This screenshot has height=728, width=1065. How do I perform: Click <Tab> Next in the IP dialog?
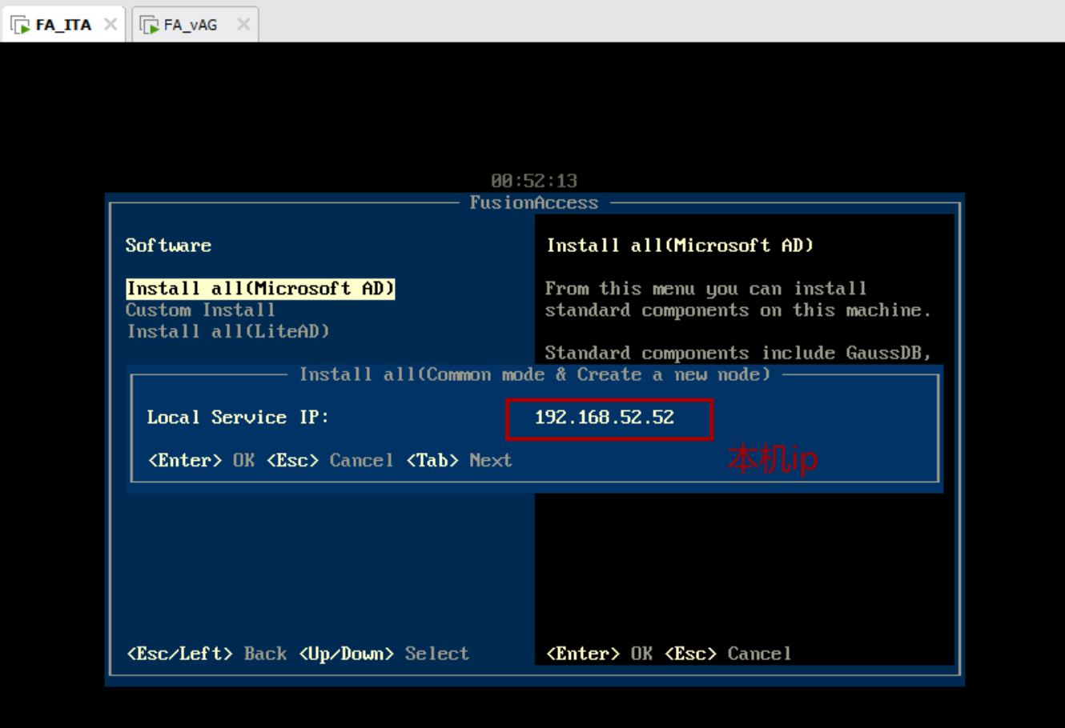click(459, 460)
